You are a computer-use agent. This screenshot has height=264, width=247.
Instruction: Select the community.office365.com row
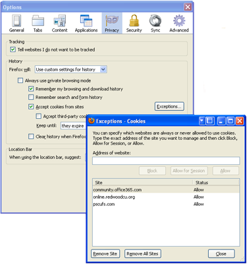[166, 189]
